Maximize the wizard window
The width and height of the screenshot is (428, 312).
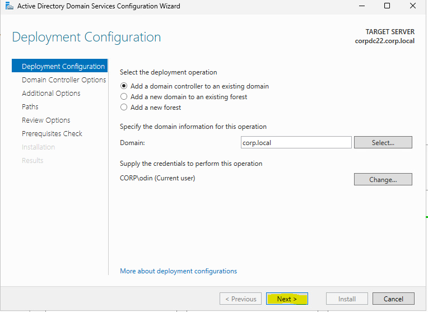(387, 6)
